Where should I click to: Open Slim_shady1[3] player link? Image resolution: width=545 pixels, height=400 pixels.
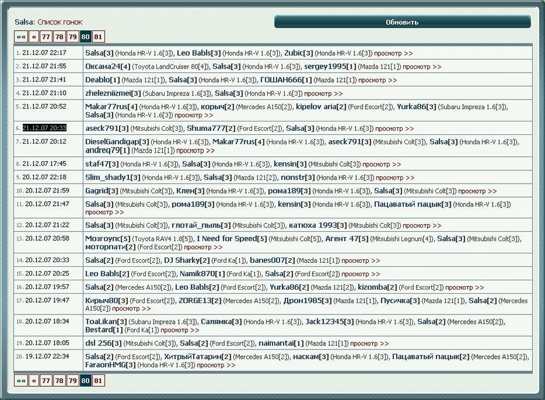tap(113, 177)
